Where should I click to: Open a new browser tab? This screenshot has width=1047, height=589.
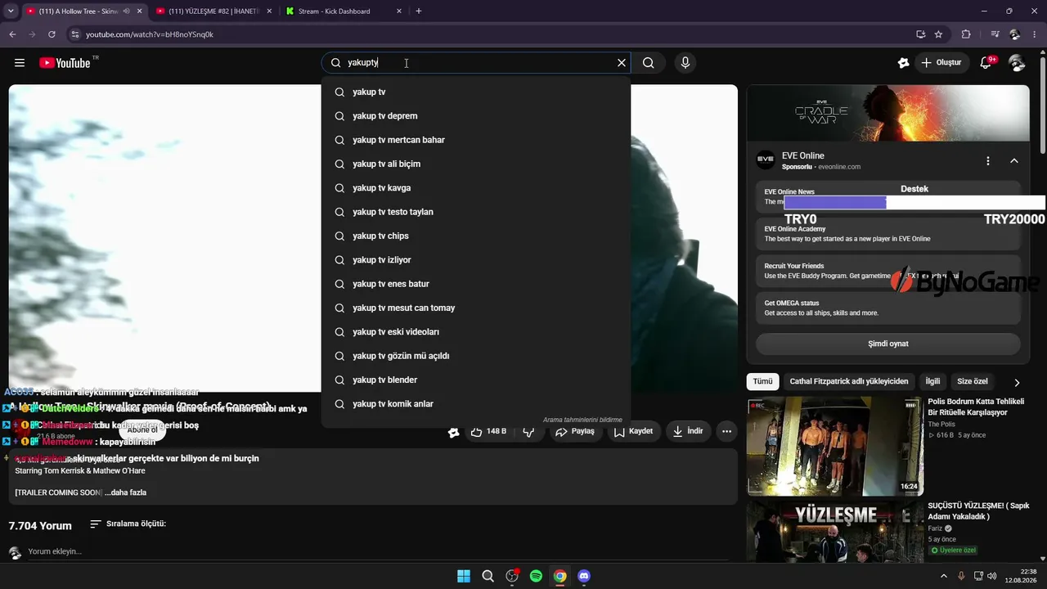tap(419, 11)
